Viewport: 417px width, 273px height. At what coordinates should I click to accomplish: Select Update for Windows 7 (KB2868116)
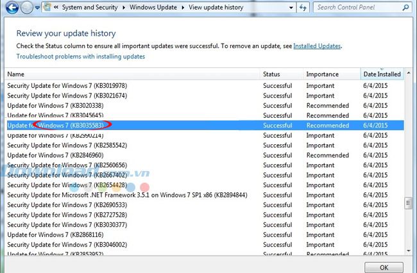tap(205, 235)
